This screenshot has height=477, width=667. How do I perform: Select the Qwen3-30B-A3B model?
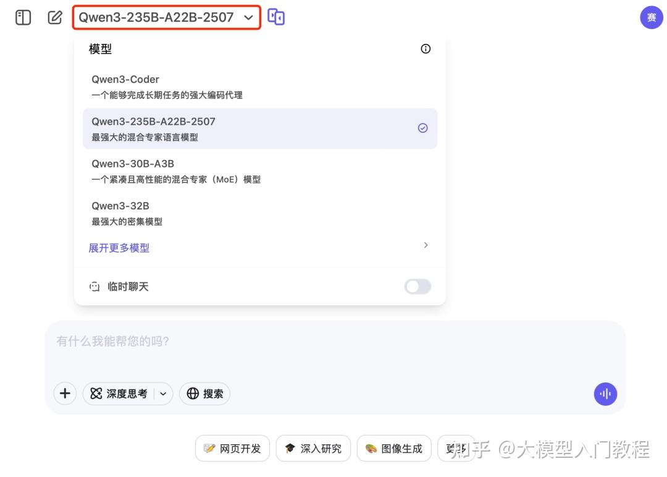click(260, 171)
